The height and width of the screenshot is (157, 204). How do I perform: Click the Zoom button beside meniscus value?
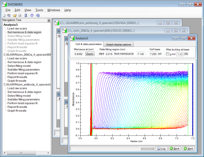(x=90, y=54)
